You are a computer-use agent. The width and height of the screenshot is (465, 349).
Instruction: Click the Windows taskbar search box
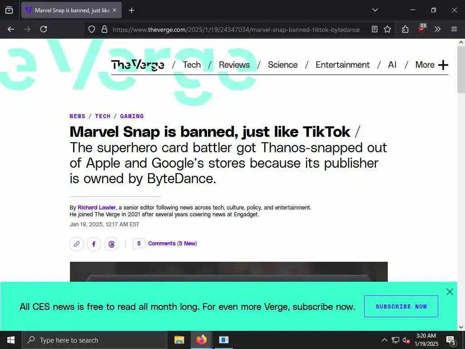click(94, 340)
